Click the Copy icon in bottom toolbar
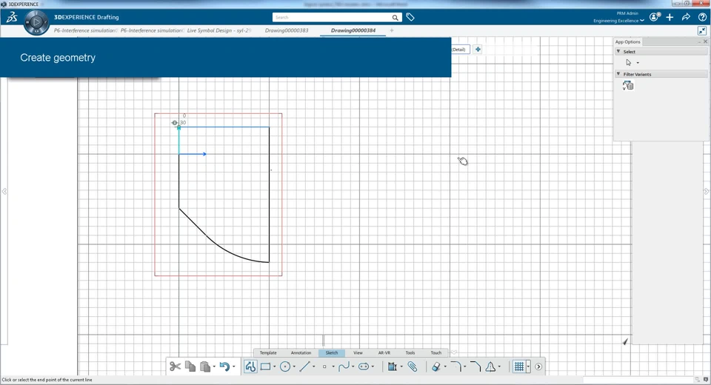711x385 pixels. pos(190,366)
